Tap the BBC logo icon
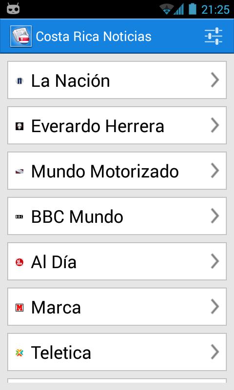Screen dimensions: 234x390 tap(19, 216)
